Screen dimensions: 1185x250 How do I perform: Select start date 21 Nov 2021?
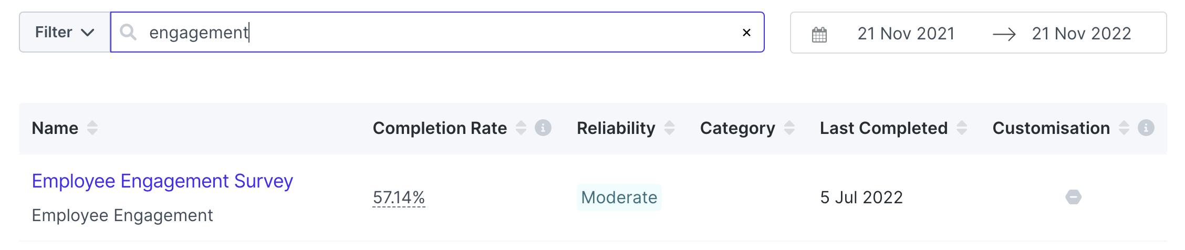pos(906,34)
